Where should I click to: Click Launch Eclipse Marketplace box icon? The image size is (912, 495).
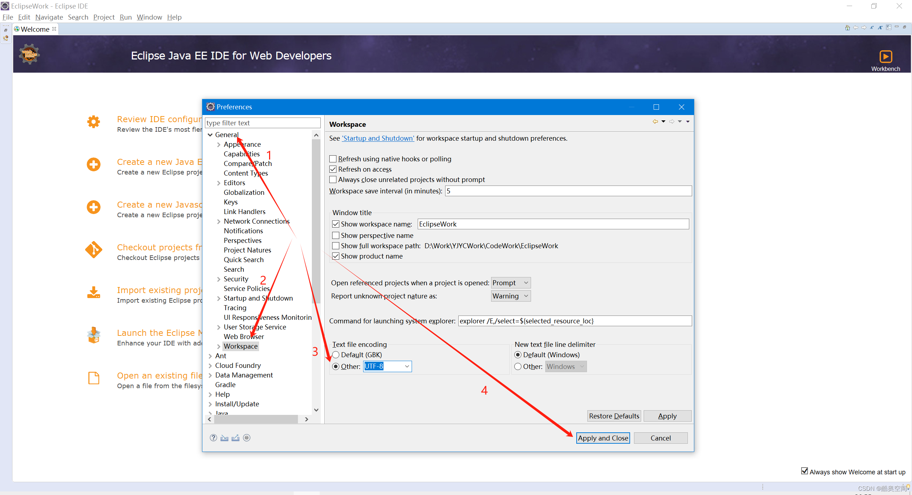tap(94, 335)
